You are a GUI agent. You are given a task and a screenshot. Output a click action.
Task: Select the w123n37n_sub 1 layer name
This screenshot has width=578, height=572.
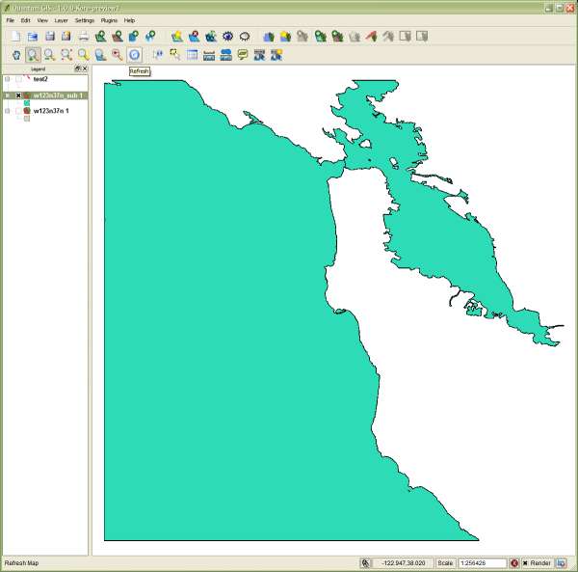coord(58,95)
